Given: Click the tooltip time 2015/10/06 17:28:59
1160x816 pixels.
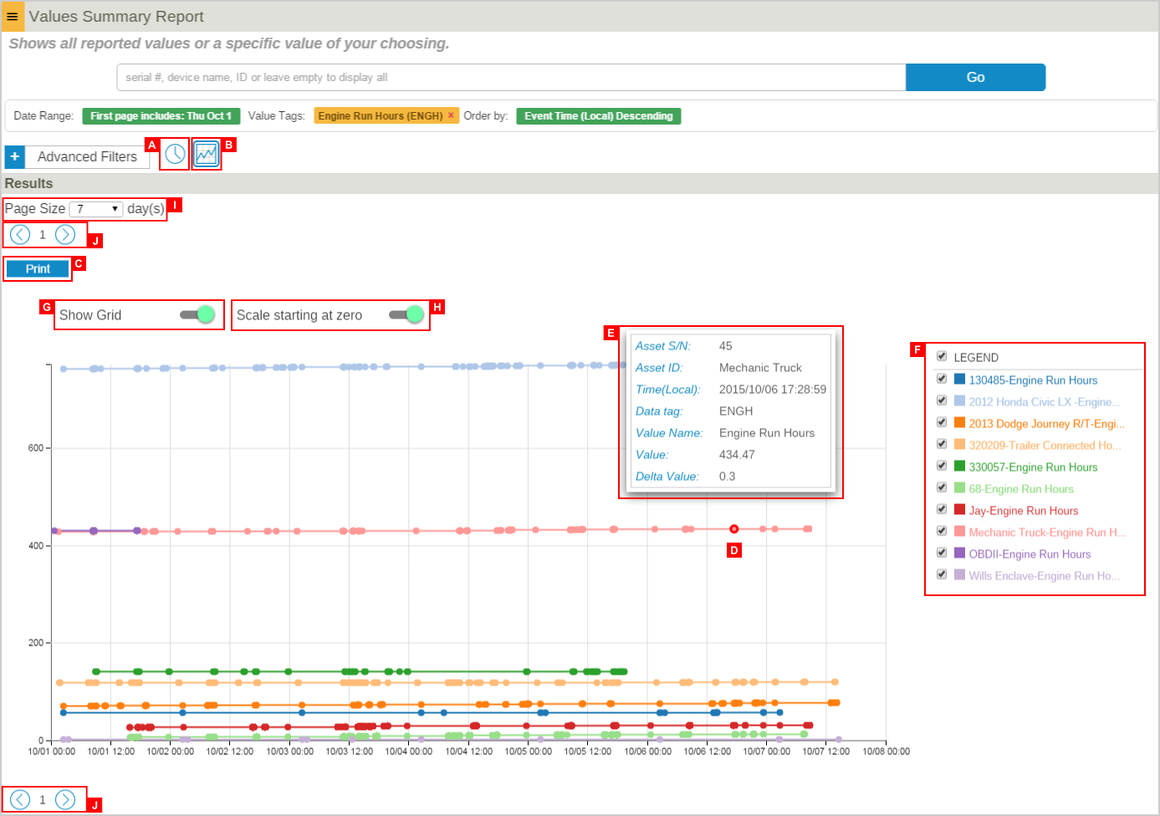Looking at the screenshot, I should [x=773, y=390].
